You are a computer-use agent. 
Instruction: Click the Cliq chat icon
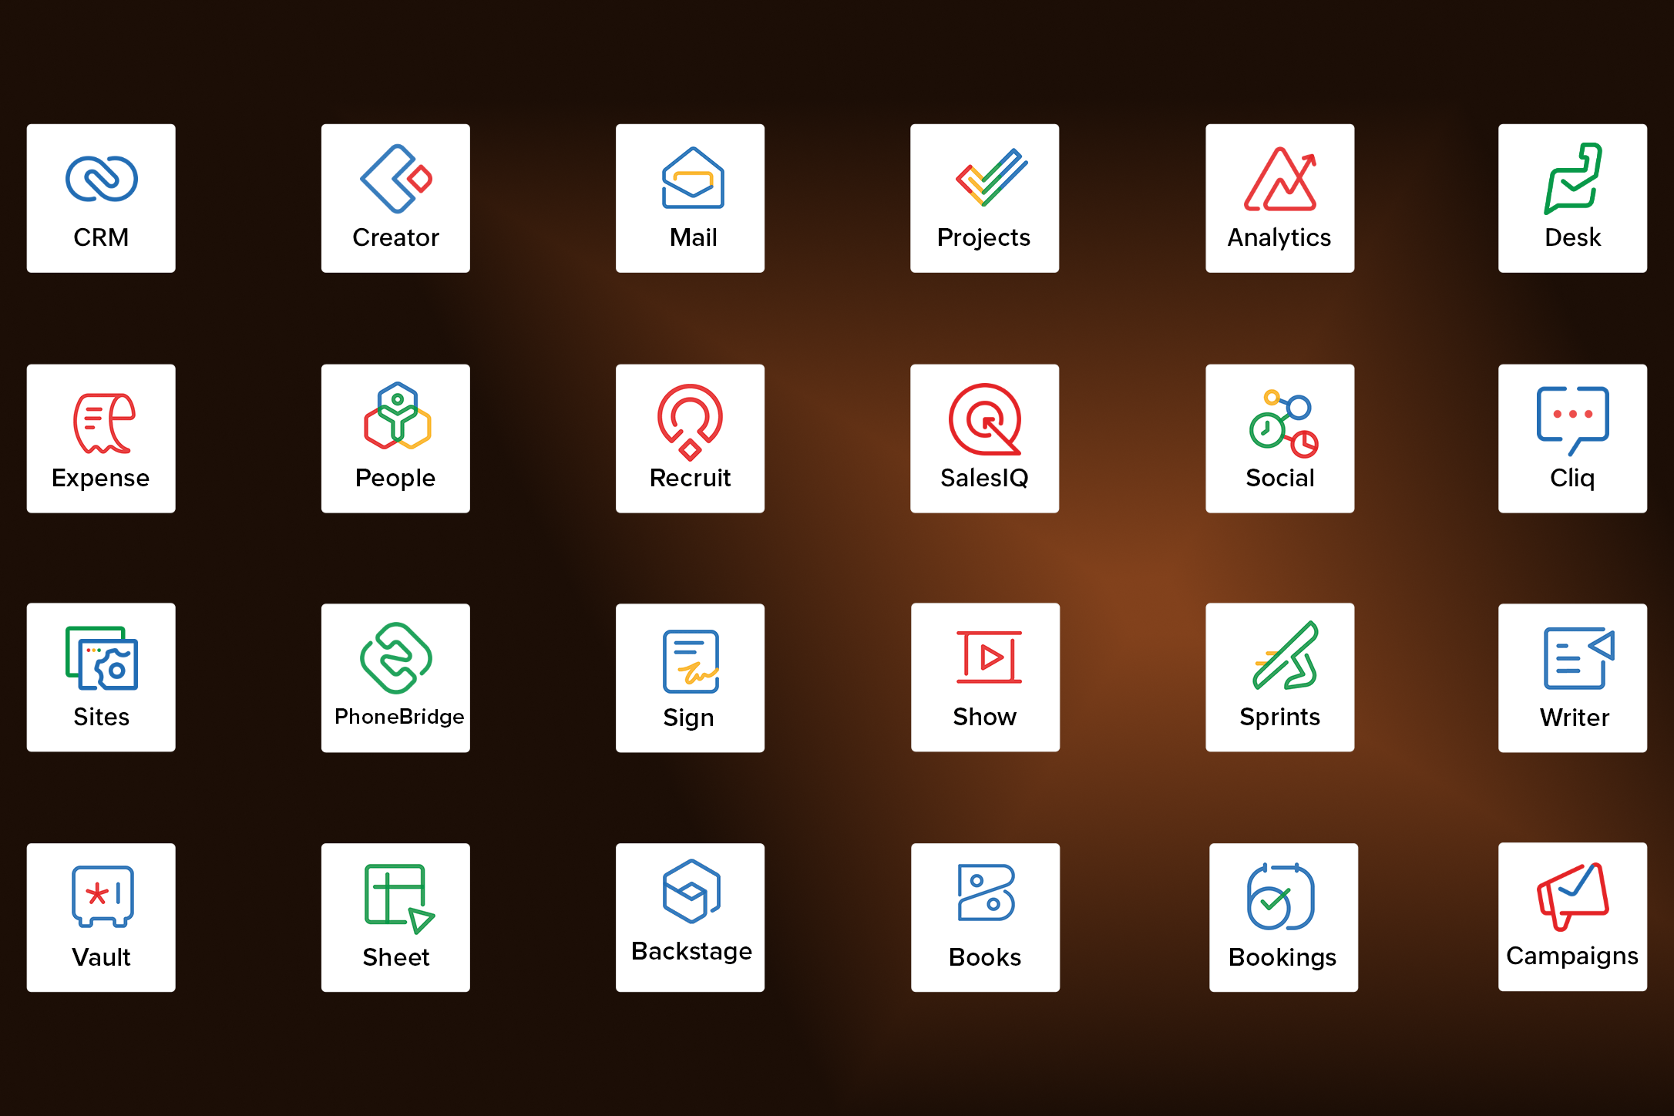[x=1572, y=420]
